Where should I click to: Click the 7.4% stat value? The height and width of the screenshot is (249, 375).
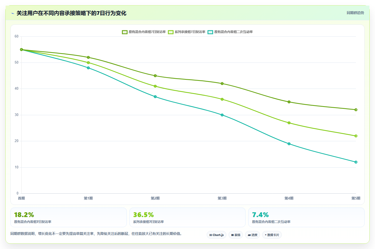(260, 215)
